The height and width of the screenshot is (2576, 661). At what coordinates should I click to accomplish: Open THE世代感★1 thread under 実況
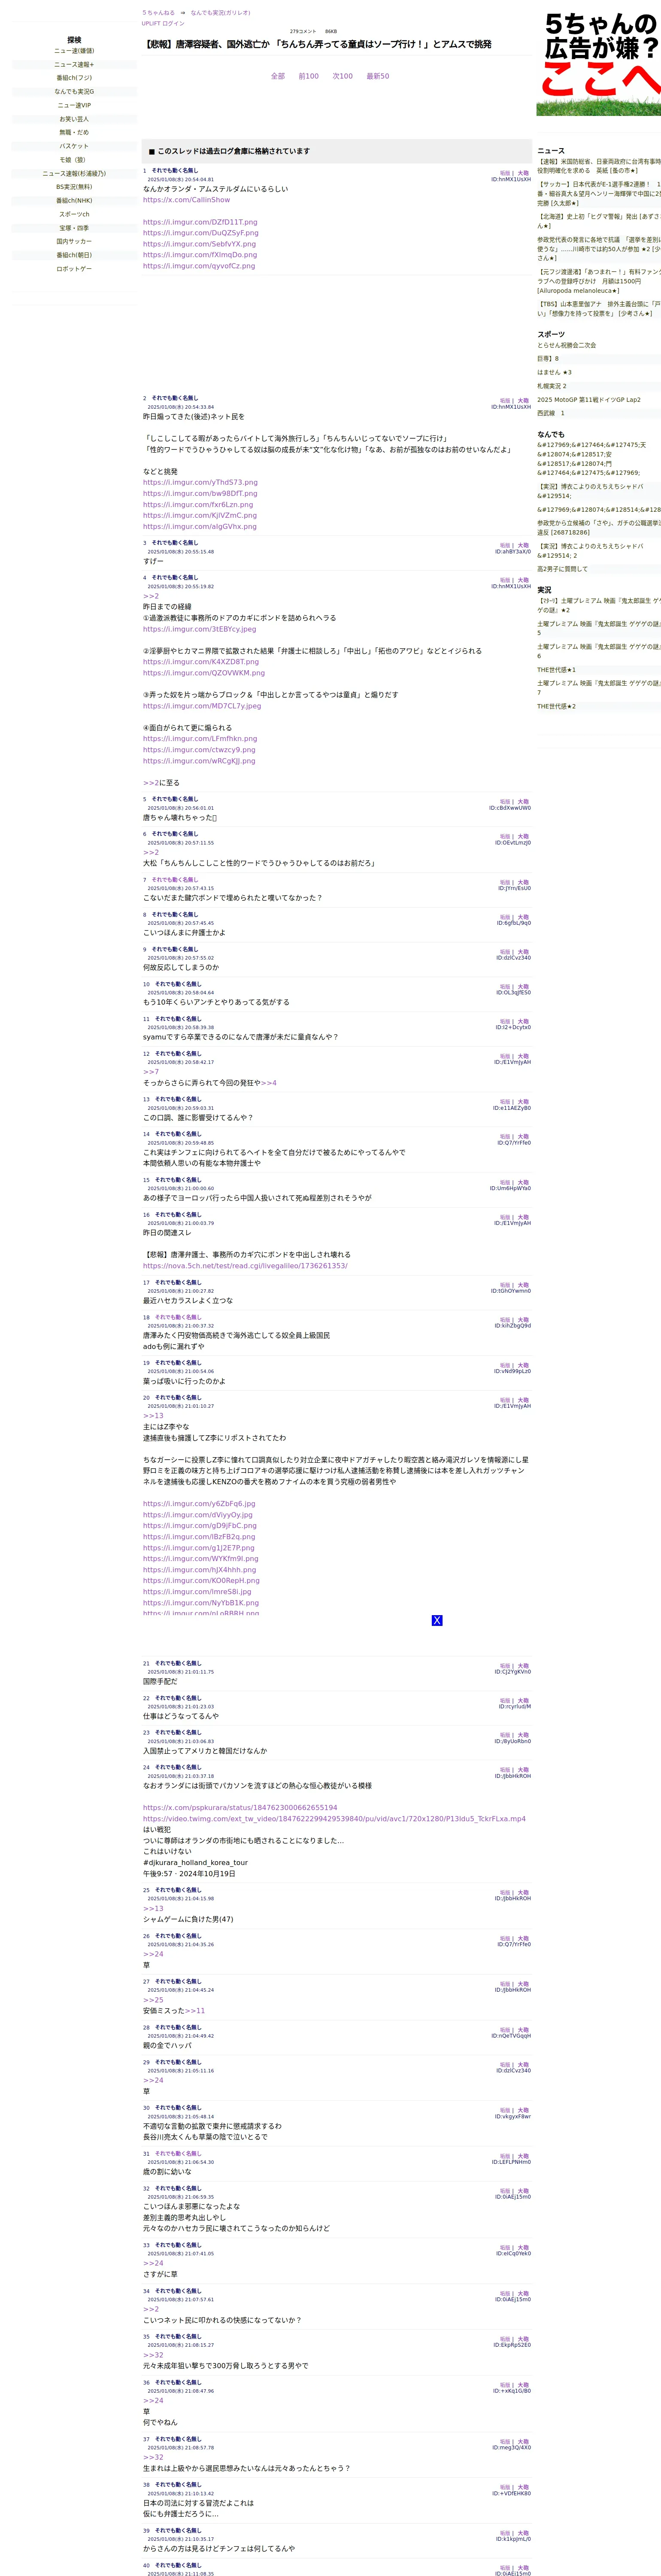[556, 670]
